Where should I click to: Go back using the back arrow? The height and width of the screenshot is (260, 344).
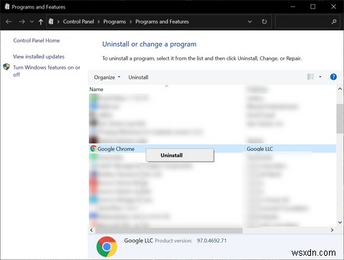click(9, 22)
